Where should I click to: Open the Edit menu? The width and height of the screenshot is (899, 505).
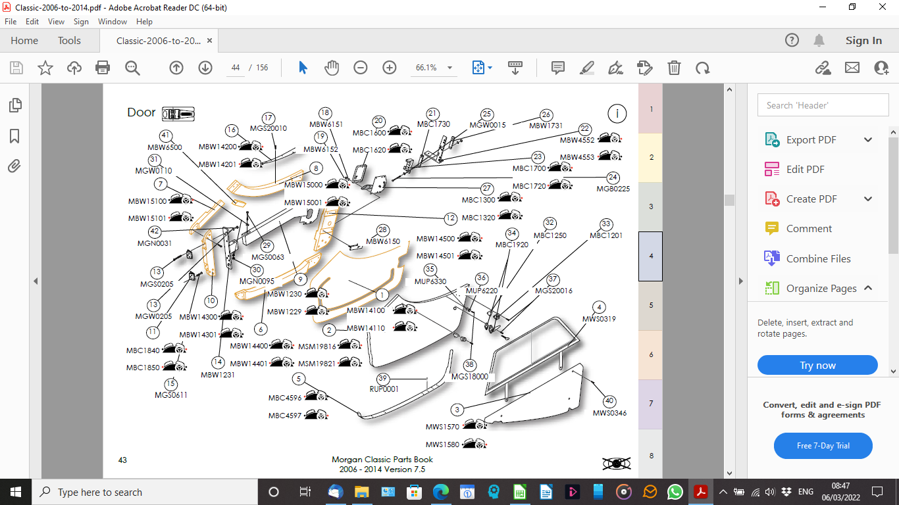[x=32, y=22]
